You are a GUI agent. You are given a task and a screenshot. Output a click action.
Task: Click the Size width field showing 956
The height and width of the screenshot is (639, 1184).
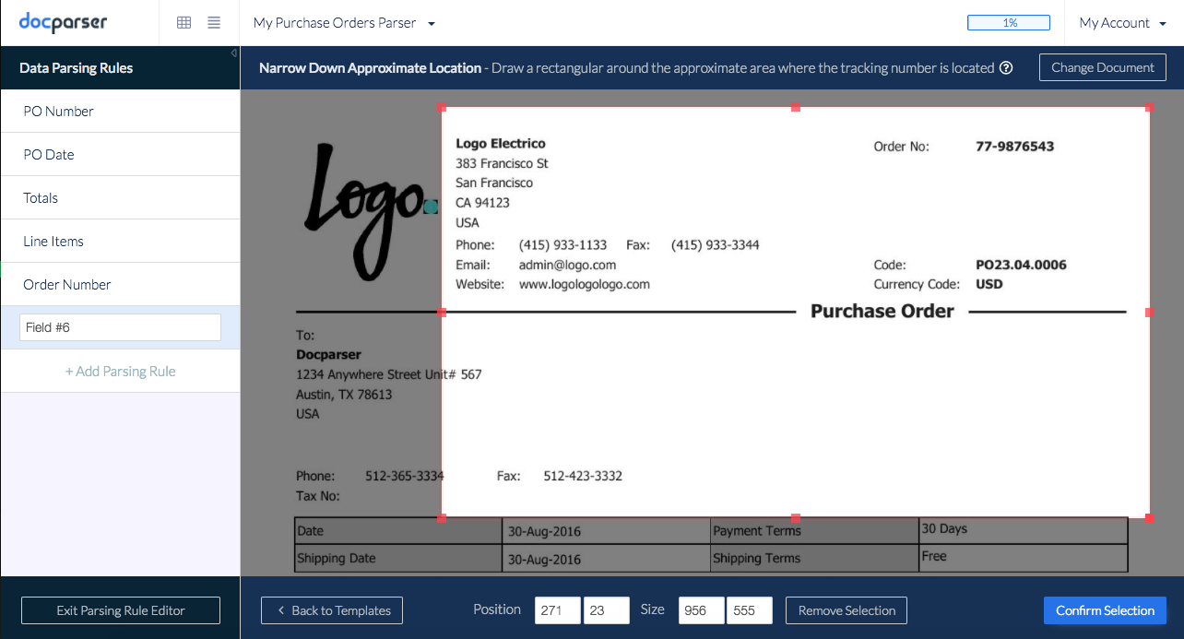[702, 610]
